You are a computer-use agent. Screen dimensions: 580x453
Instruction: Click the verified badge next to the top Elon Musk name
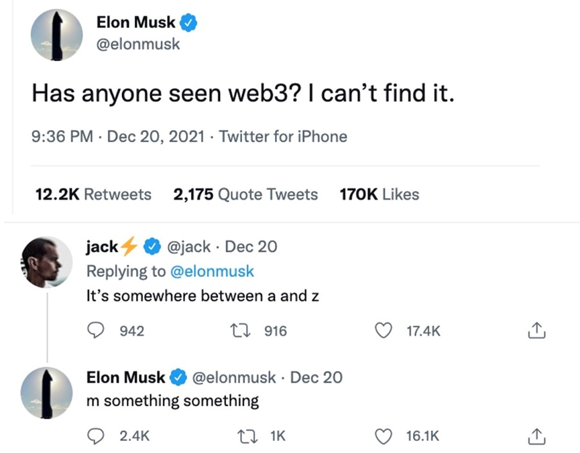click(188, 22)
